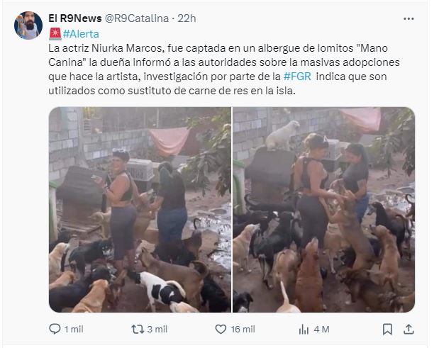The image size is (439, 348).
Task: Click the retweet arrows icon
Action: pyautogui.click(x=138, y=330)
